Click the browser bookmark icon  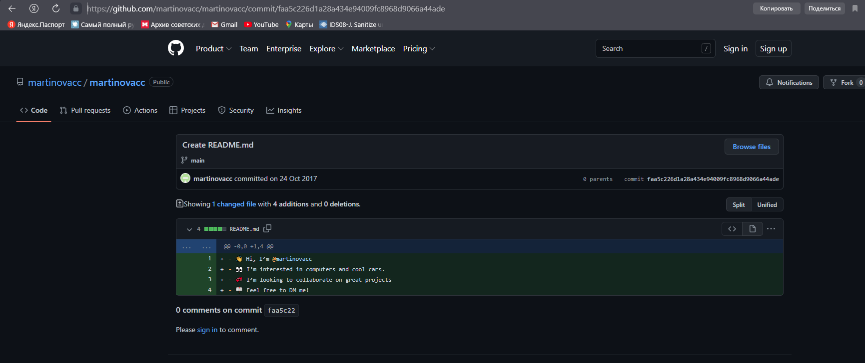tap(855, 8)
